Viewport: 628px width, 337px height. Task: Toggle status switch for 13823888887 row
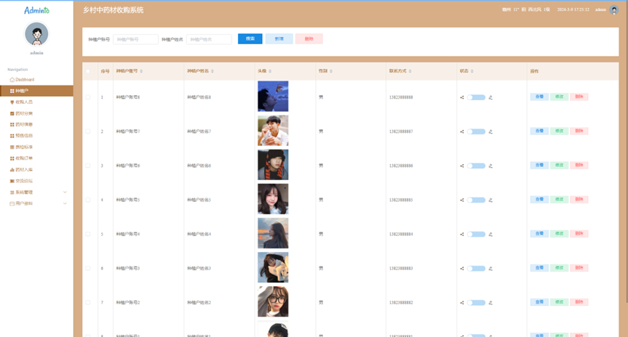coord(476,131)
